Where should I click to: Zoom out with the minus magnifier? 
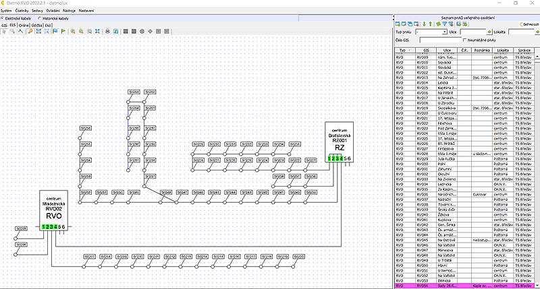coord(81,31)
